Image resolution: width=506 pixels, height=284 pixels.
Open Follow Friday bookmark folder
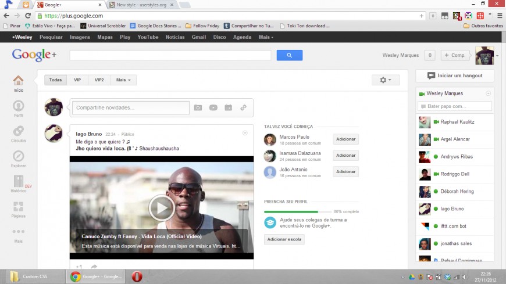pos(202,26)
